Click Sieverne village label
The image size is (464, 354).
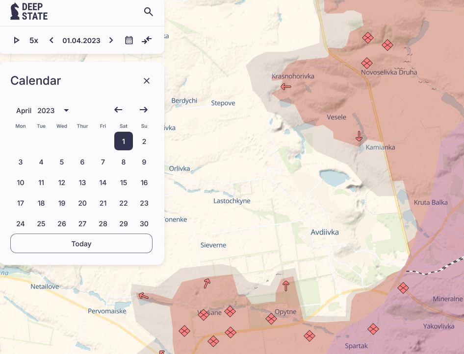click(213, 245)
